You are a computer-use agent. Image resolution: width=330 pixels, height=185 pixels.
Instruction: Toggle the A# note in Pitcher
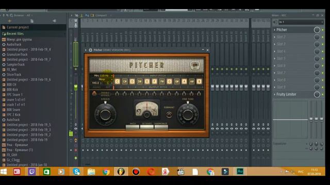pos(191,81)
